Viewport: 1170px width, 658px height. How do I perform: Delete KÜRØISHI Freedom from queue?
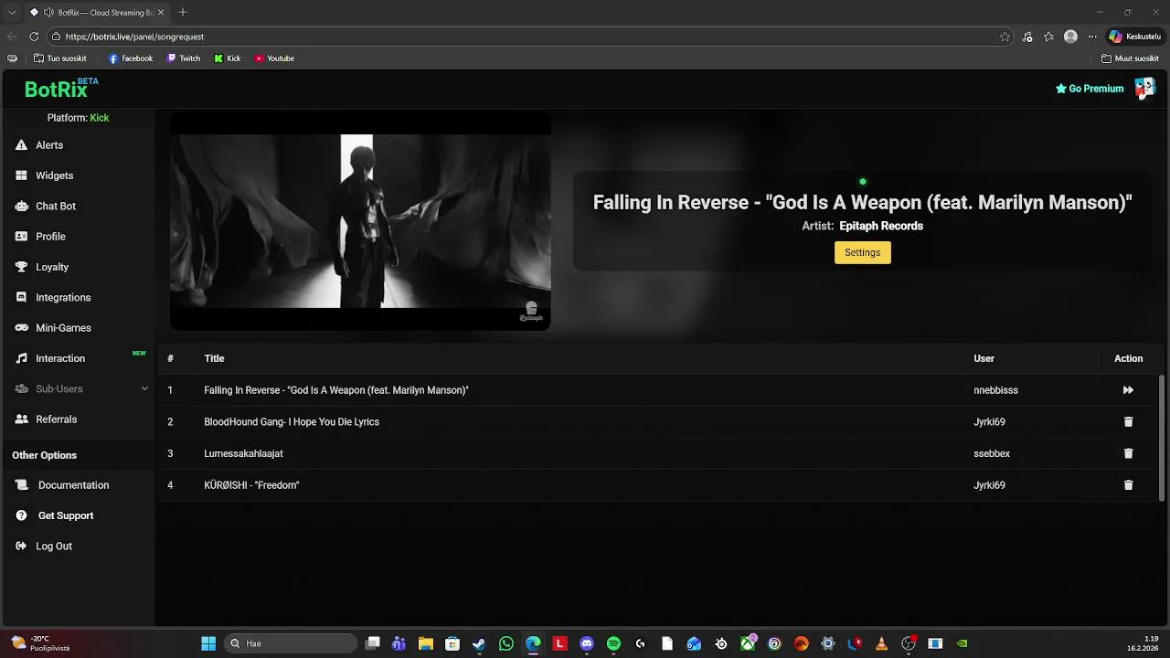coord(1128,485)
